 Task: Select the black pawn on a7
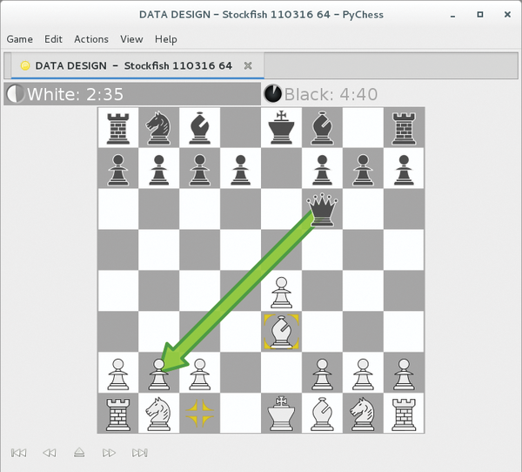pos(118,169)
